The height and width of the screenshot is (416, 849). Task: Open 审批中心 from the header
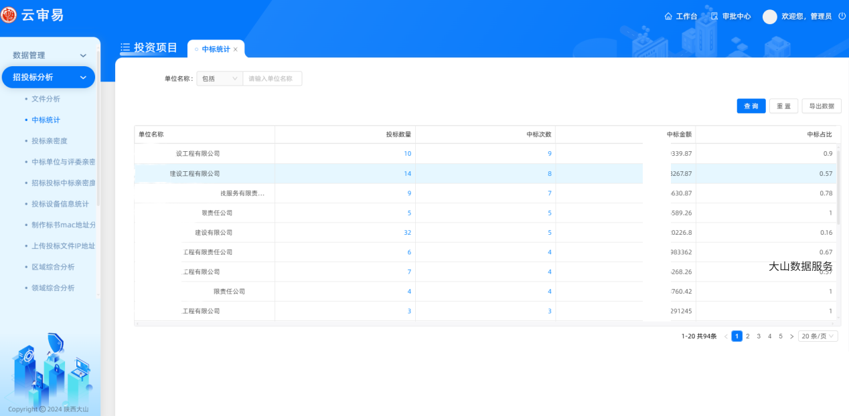pyautogui.click(x=731, y=16)
